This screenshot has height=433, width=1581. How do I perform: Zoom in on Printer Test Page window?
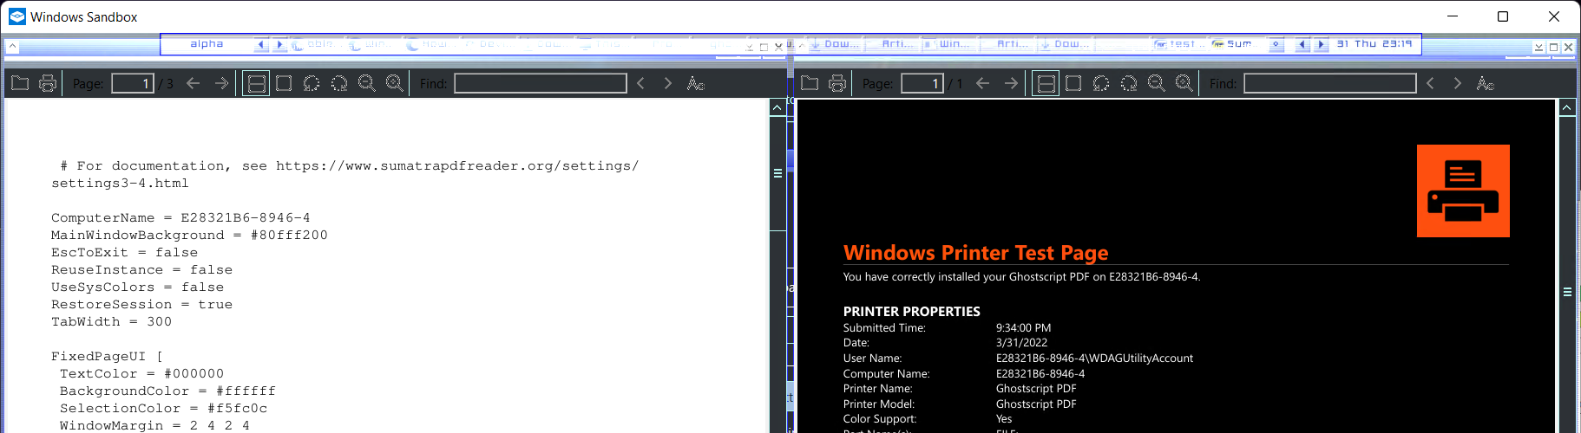(x=1184, y=83)
